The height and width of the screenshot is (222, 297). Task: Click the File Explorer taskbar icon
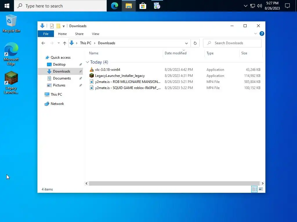[x=128, y=6]
